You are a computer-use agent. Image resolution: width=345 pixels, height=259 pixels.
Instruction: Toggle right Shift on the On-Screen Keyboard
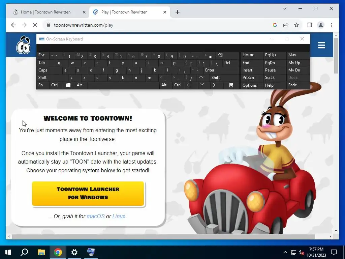(224, 78)
